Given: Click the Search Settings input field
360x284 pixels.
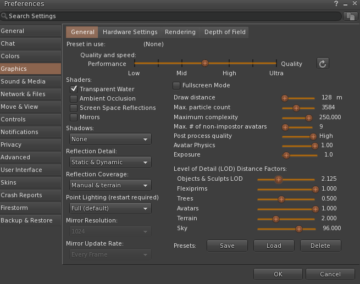Looking at the screenshot, I should pyautogui.click(x=170, y=16).
